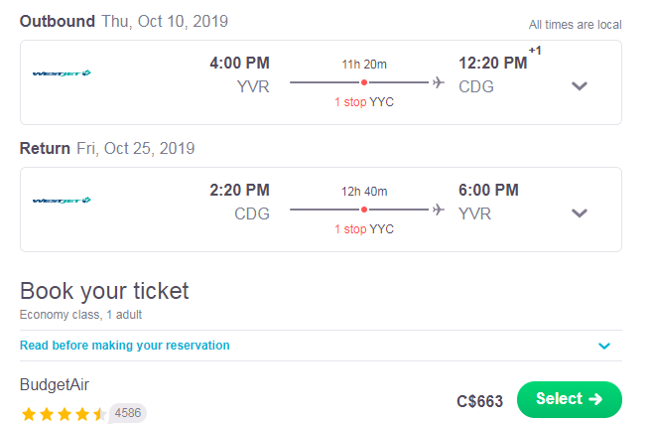Click the outbound 4:00 PM departure time
The width and height of the screenshot is (652, 424).
pyautogui.click(x=239, y=64)
